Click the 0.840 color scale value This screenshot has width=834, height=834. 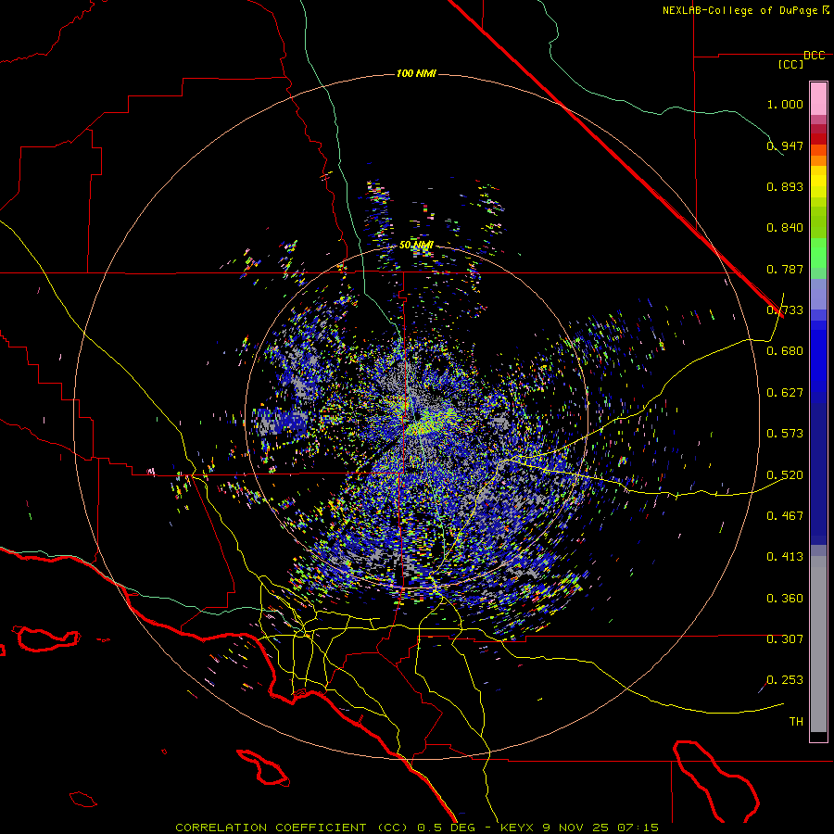point(785,228)
